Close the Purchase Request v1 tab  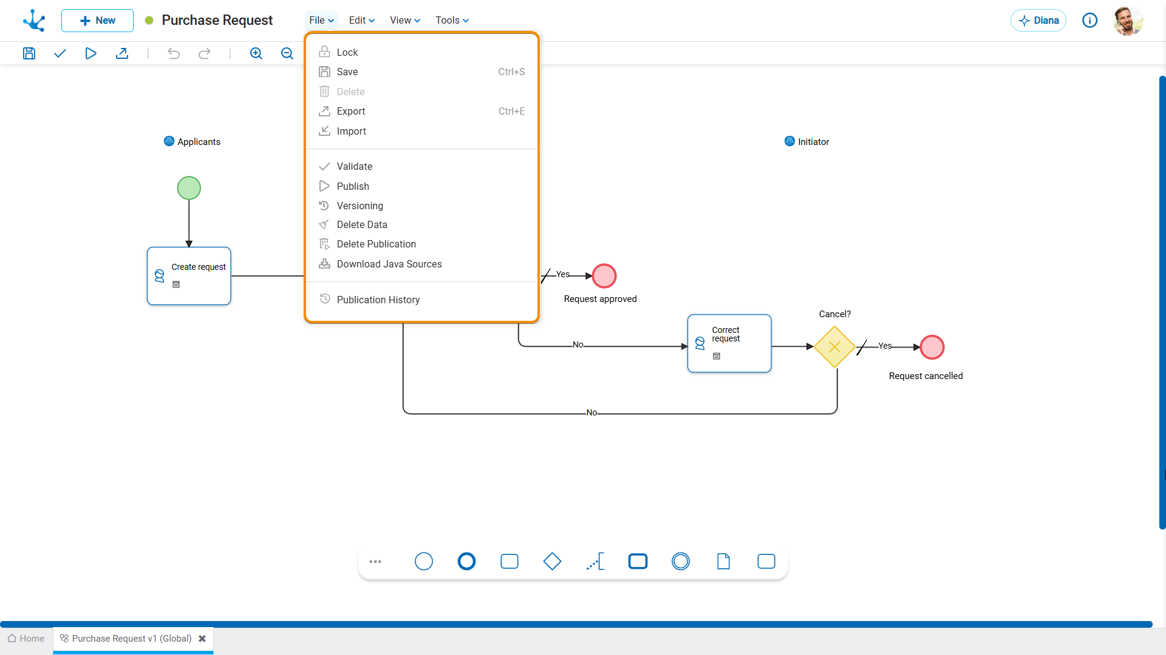coord(202,639)
